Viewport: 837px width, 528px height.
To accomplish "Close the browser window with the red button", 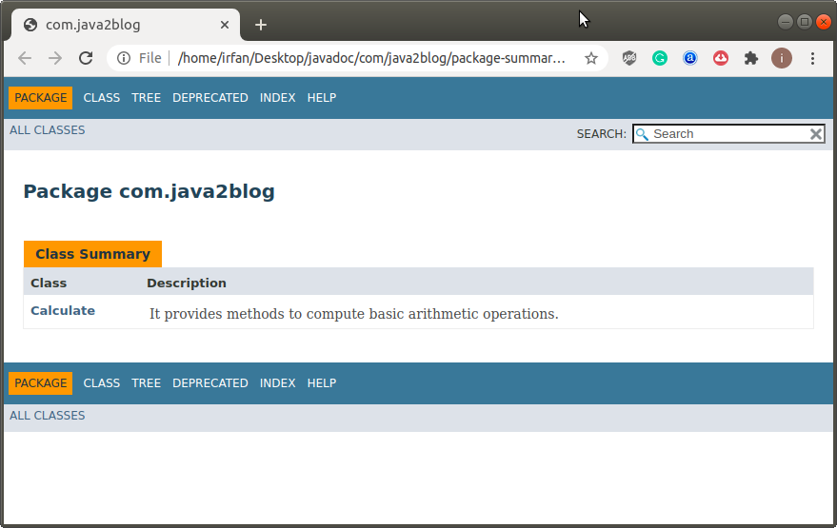I will [x=824, y=22].
